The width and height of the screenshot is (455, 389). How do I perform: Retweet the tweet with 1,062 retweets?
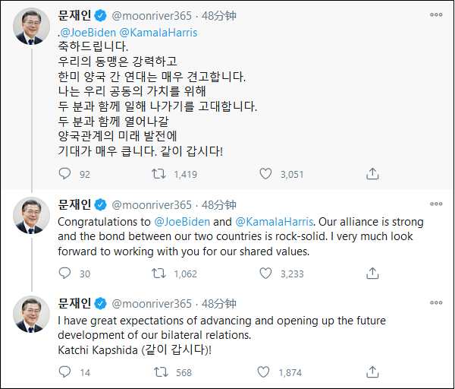160,274
